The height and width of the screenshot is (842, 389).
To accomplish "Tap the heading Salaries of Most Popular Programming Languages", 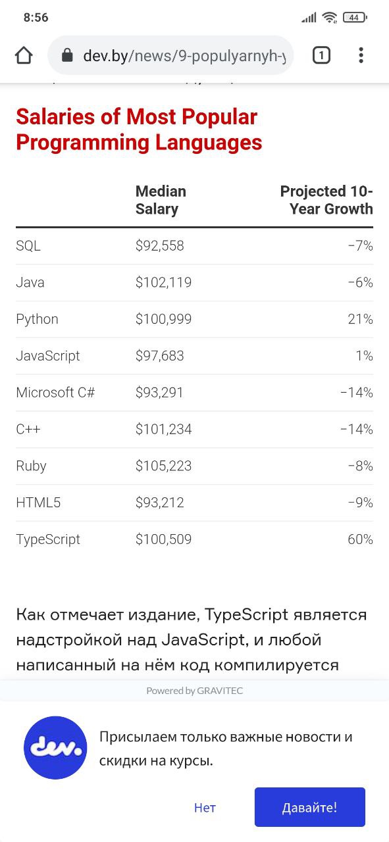I will [139, 130].
